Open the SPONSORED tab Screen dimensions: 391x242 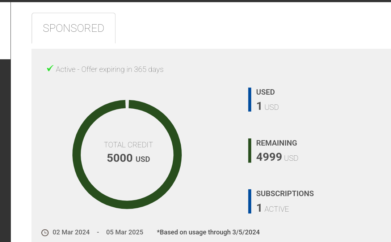click(73, 28)
